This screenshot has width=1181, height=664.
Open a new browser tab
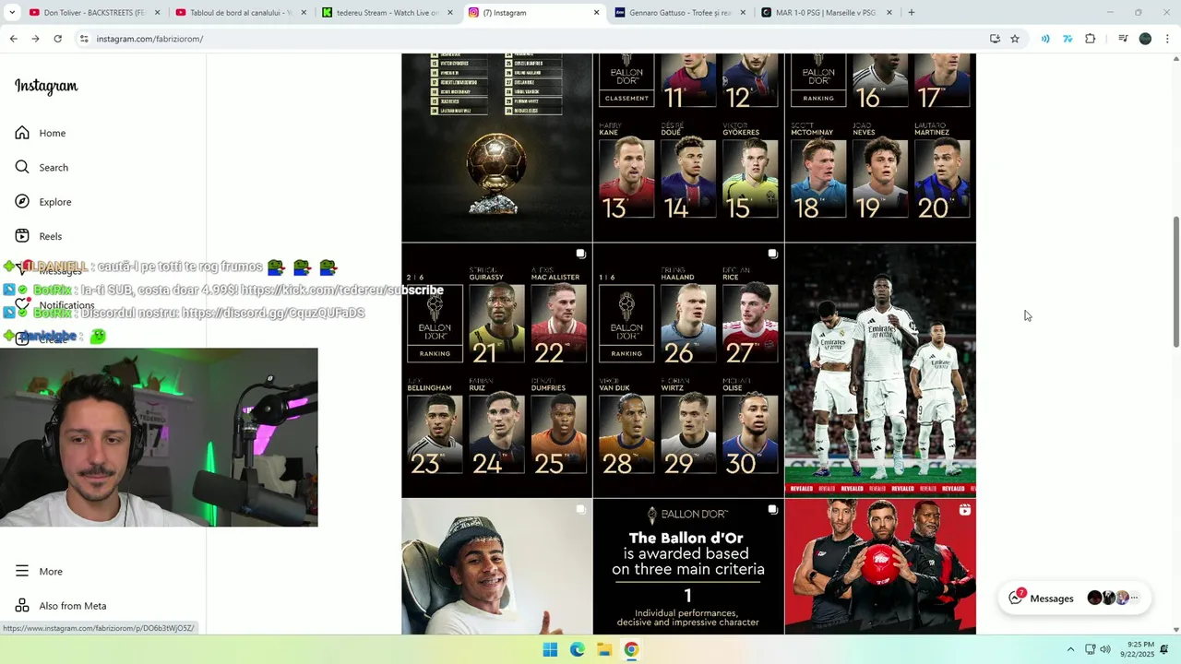912,12
